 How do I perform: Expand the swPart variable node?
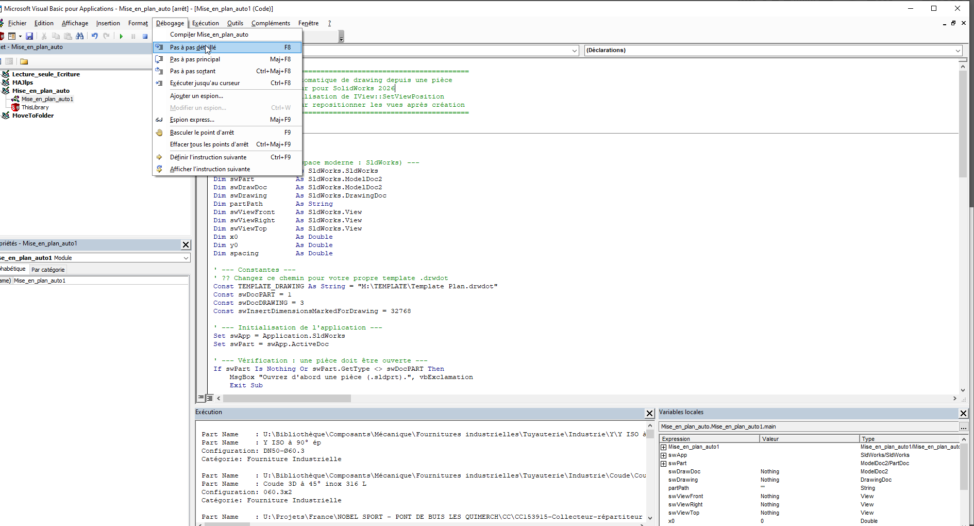(x=664, y=464)
